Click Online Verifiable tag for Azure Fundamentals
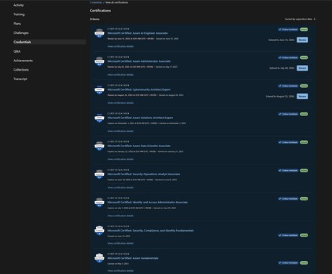 point(288,263)
